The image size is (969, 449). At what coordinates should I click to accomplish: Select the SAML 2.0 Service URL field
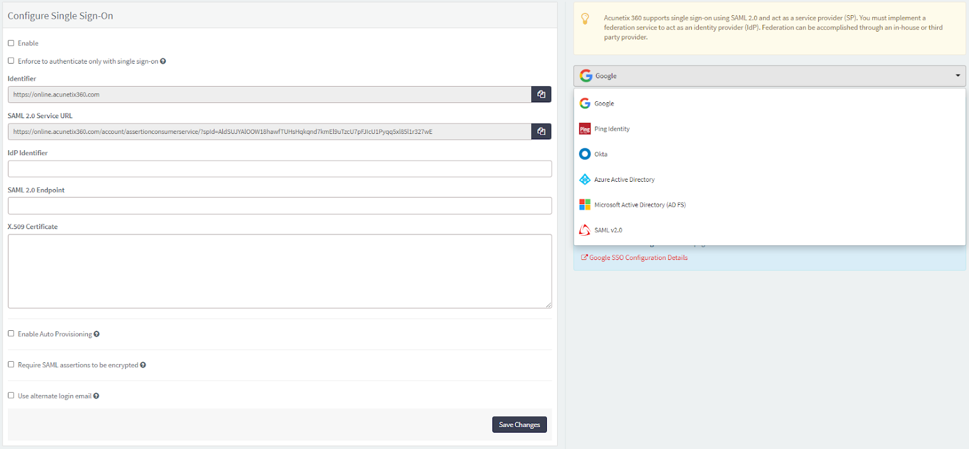(270, 131)
